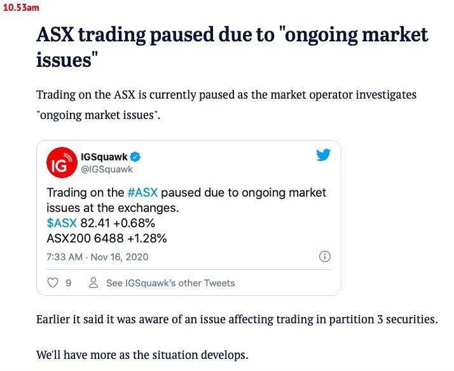The image size is (454, 371).
Task: Click the paragraph about partition 3 securities
Action: tap(237, 319)
